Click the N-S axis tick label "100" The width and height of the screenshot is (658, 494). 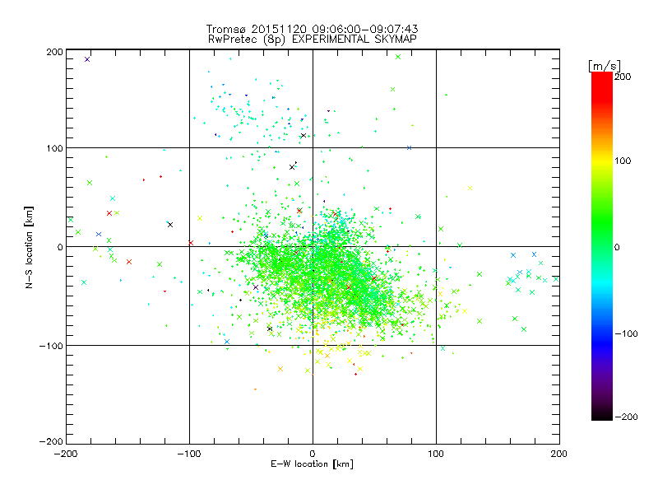click(x=54, y=148)
